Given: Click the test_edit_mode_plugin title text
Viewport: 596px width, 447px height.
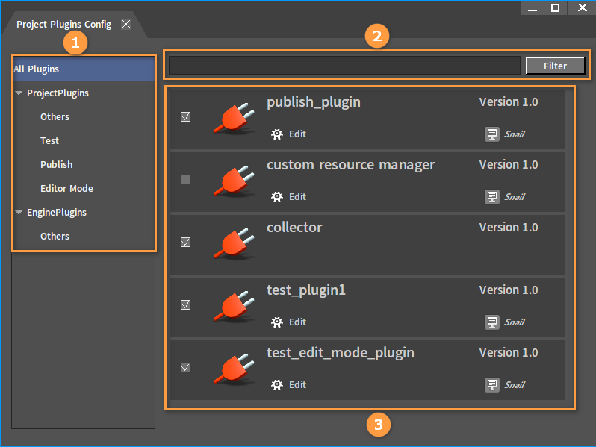Looking at the screenshot, I should point(340,353).
